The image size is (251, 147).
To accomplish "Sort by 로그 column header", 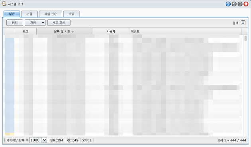I will (x=25, y=31).
